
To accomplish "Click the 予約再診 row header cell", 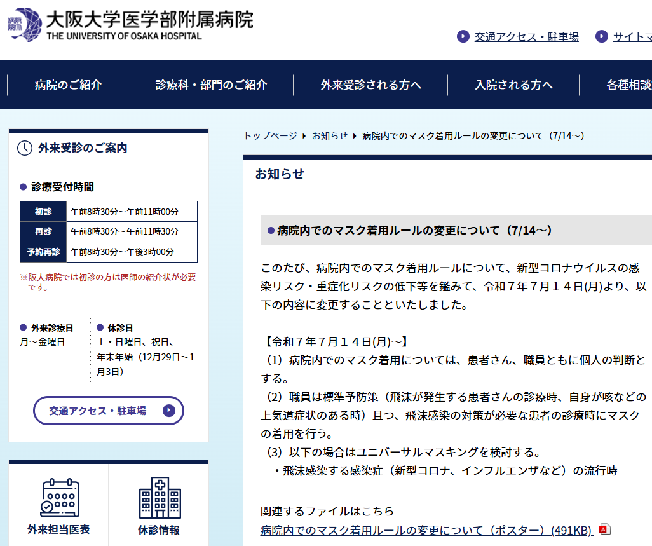I will (x=43, y=252).
